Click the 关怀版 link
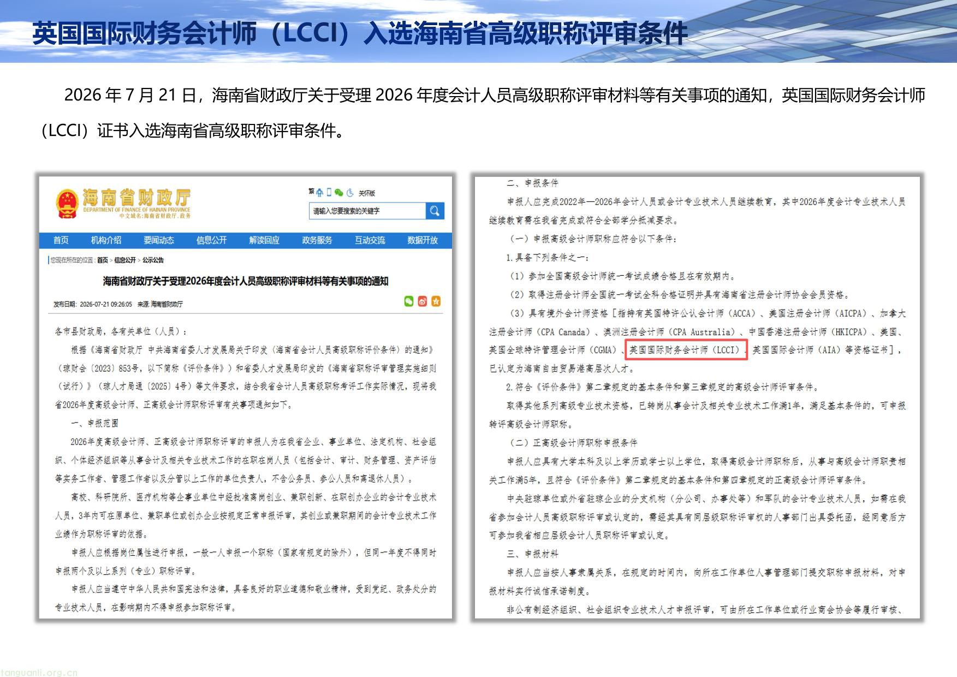957x677 pixels. pos(367,193)
